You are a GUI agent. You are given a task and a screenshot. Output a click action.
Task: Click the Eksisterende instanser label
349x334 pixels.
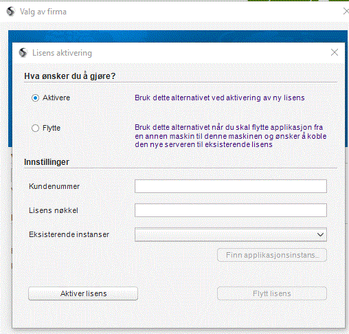point(69,234)
